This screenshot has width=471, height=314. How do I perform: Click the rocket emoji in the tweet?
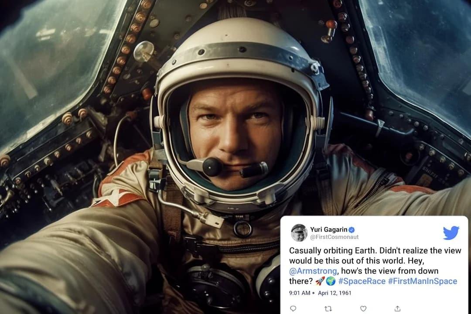[x=320, y=281]
